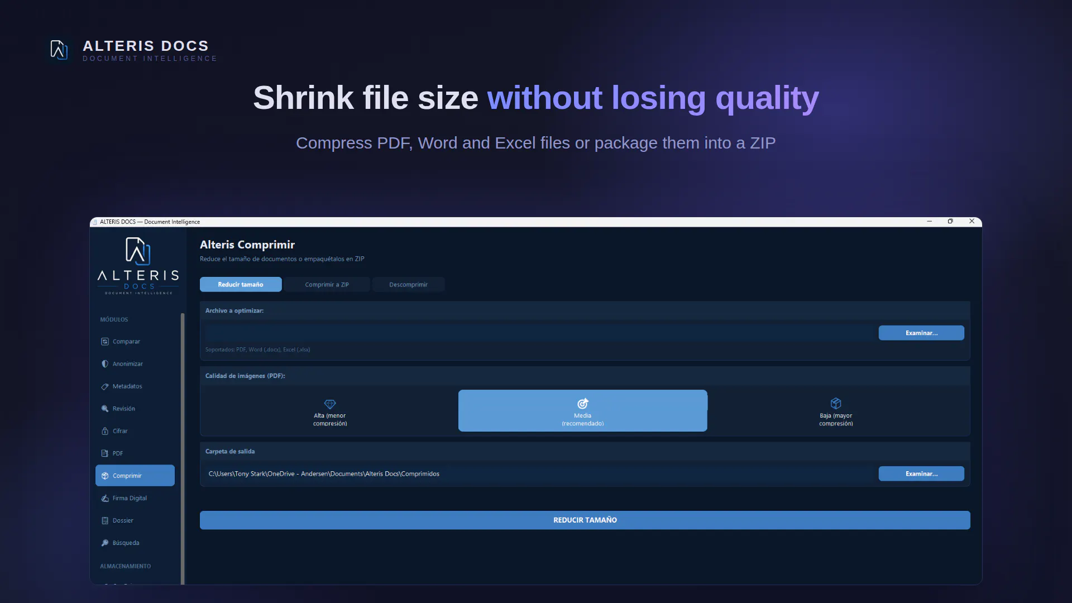Click the target icon for Media quality

(582, 403)
